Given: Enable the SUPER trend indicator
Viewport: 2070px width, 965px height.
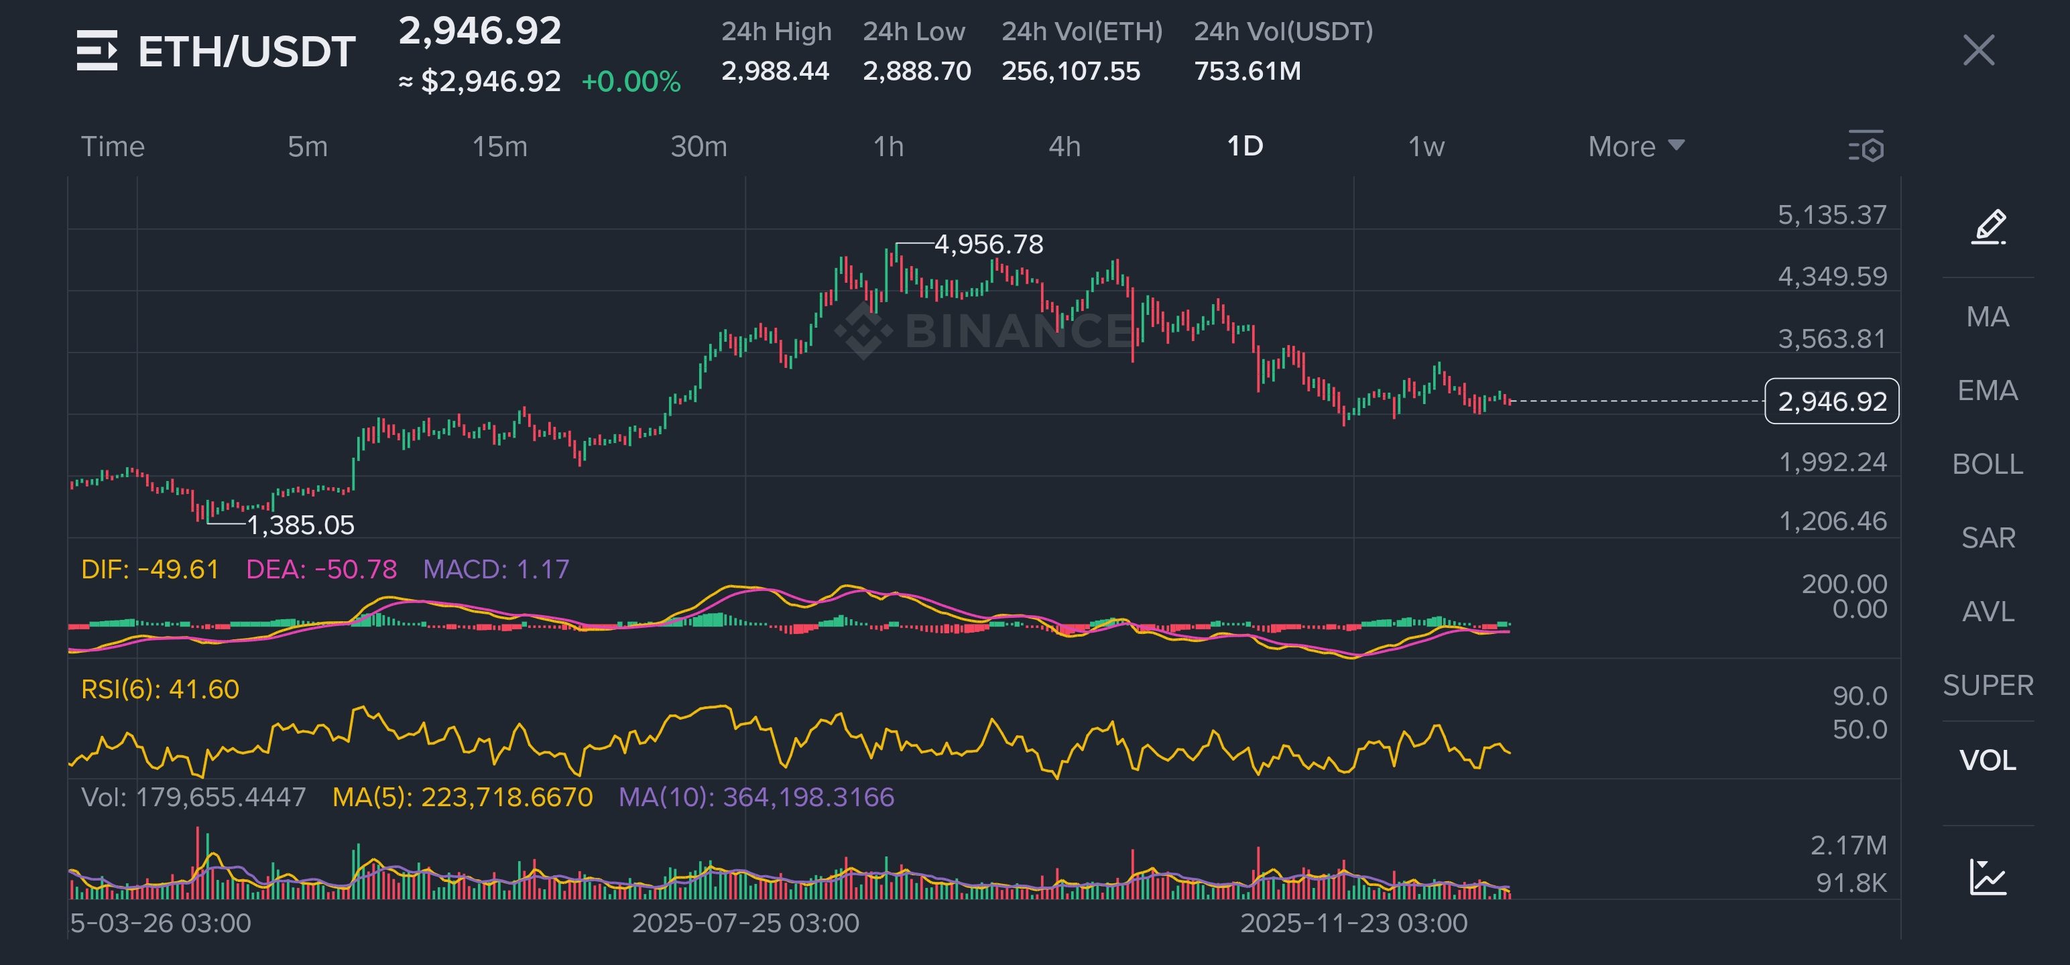Looking at the screenshot, I should pyautogui.click(x=1988, y=686).
